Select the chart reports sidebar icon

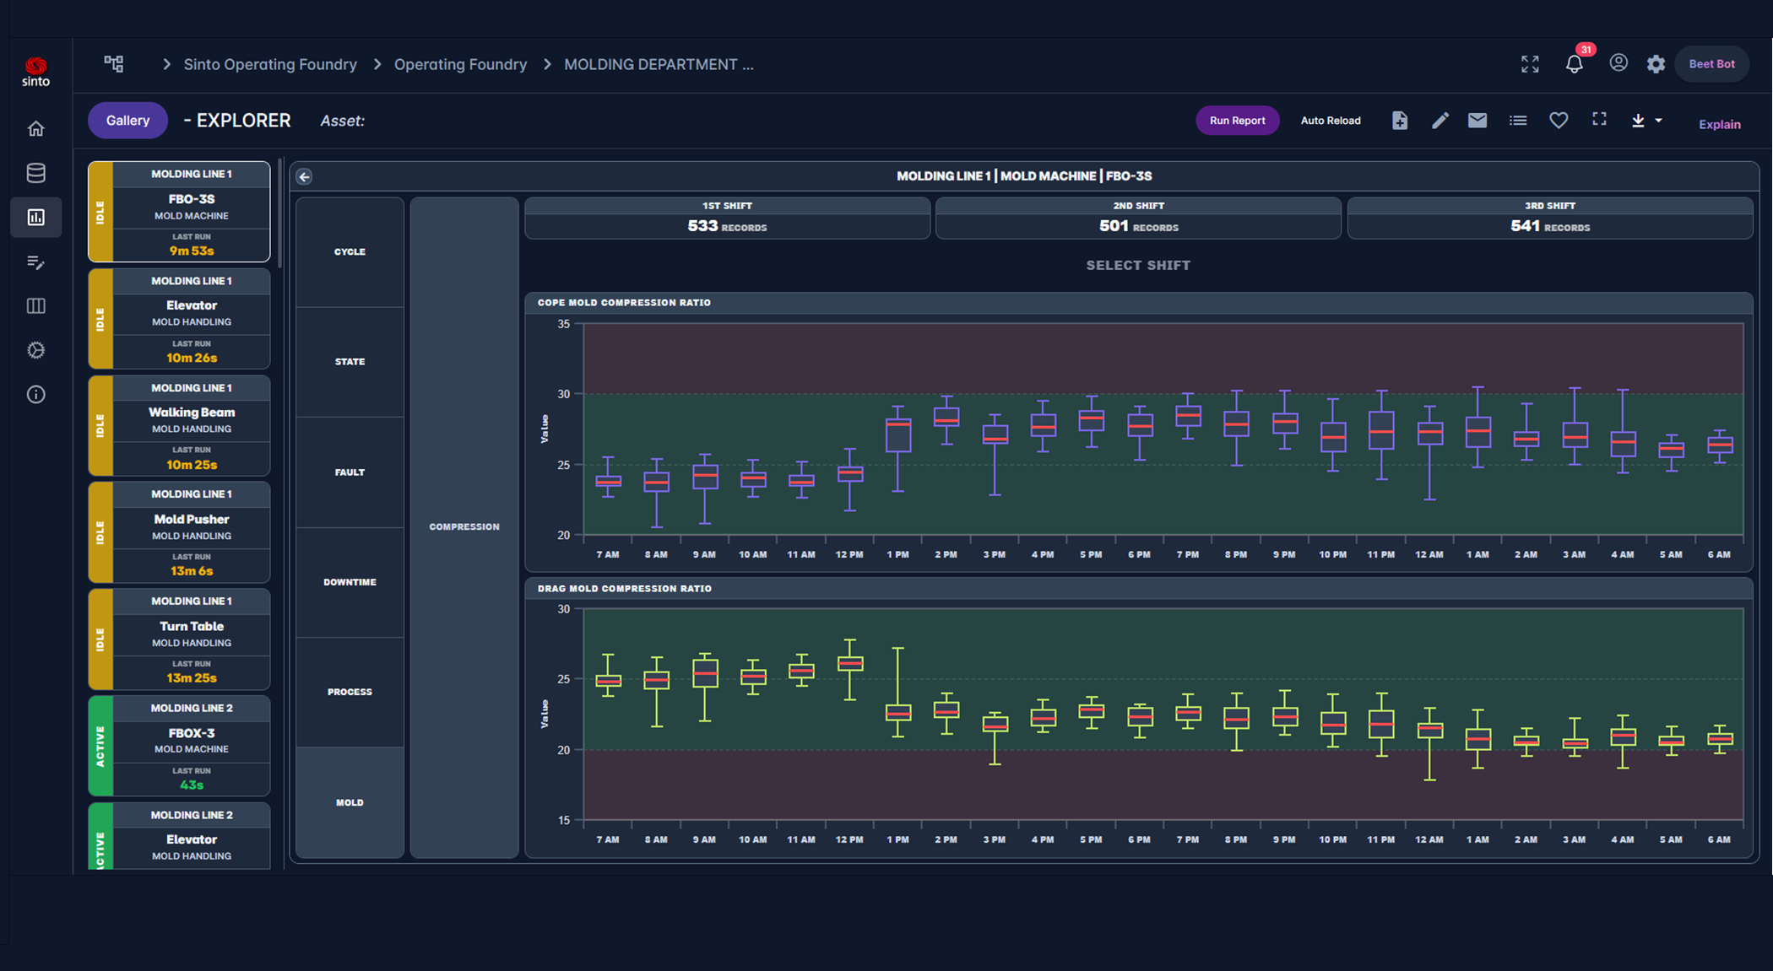(x=35, y=218)
